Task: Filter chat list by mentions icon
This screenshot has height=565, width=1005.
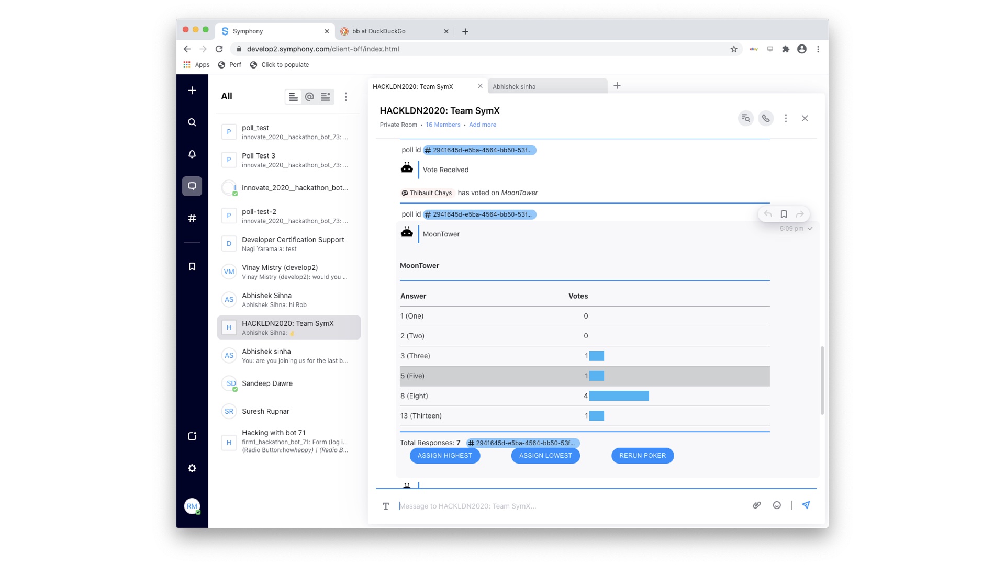Action: (x=309, y=97)
